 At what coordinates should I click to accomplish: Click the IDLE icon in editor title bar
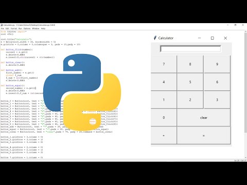[2, 25]
